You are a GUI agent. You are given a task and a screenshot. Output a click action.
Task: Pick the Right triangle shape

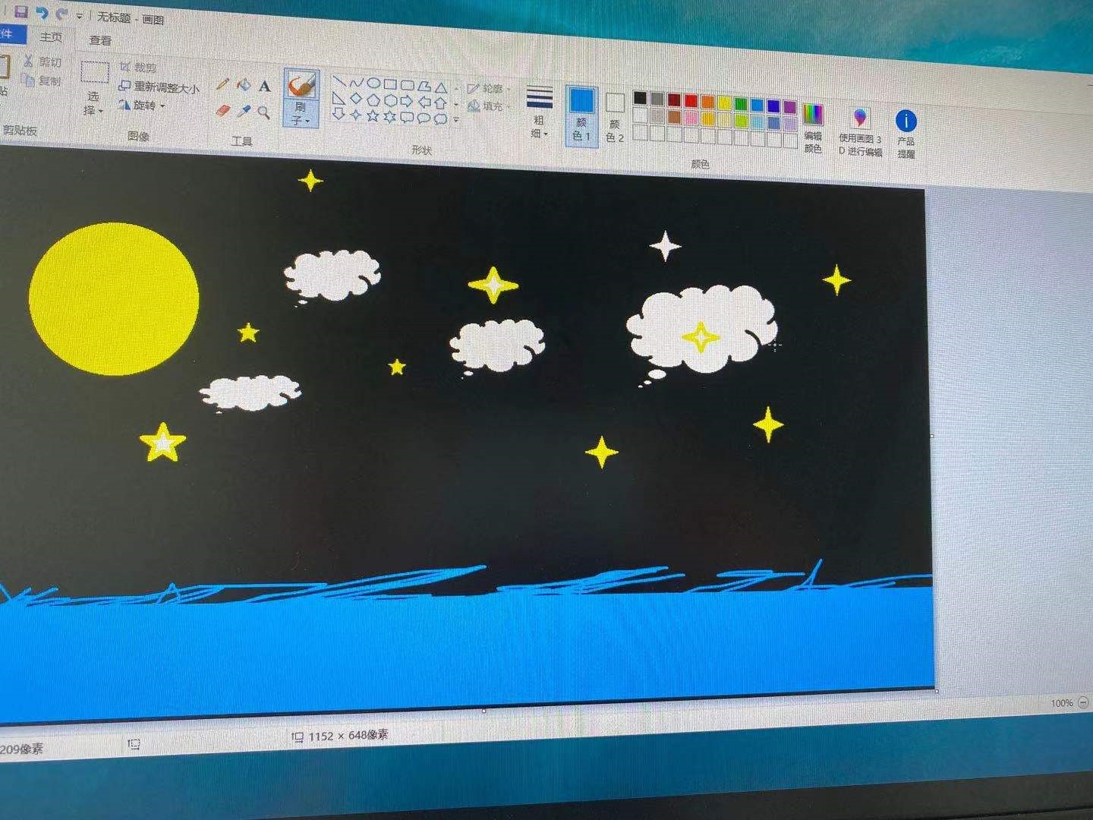pyautogui.click(x=339, y=97)
